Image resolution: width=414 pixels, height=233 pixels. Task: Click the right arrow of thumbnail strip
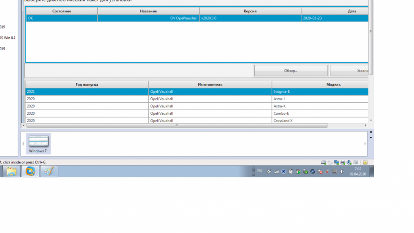[365, 144]
